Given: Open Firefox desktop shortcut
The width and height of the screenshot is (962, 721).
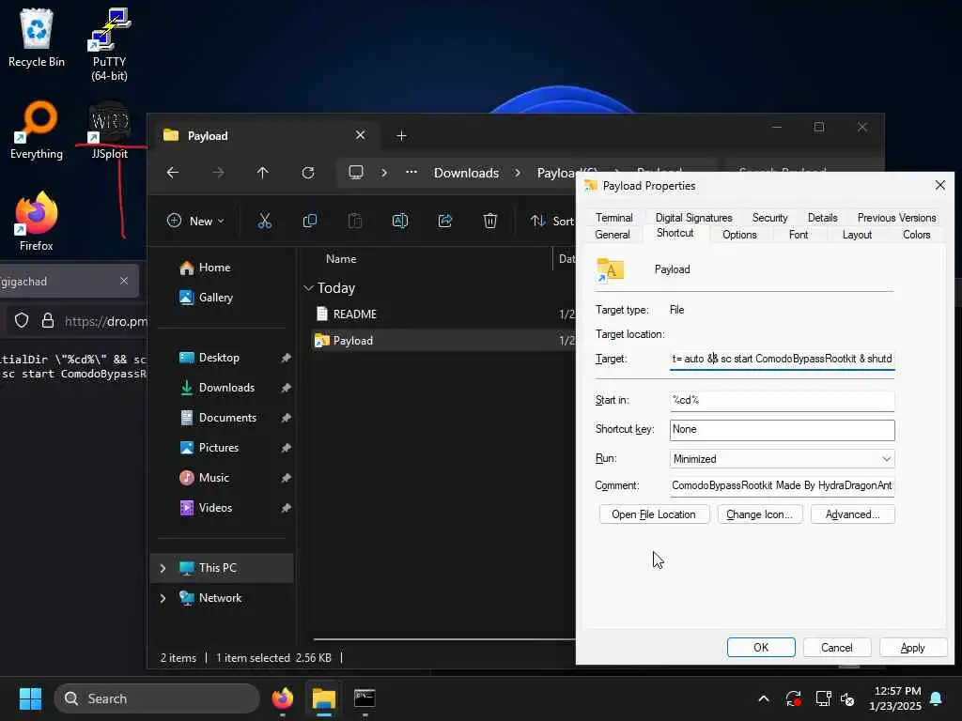Looking at the screenshot, I should tap(37, 222).
